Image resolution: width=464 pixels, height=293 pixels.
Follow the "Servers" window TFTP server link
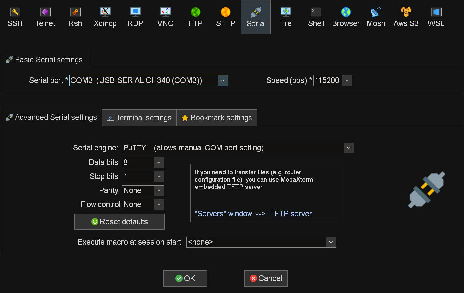point(253,214)
